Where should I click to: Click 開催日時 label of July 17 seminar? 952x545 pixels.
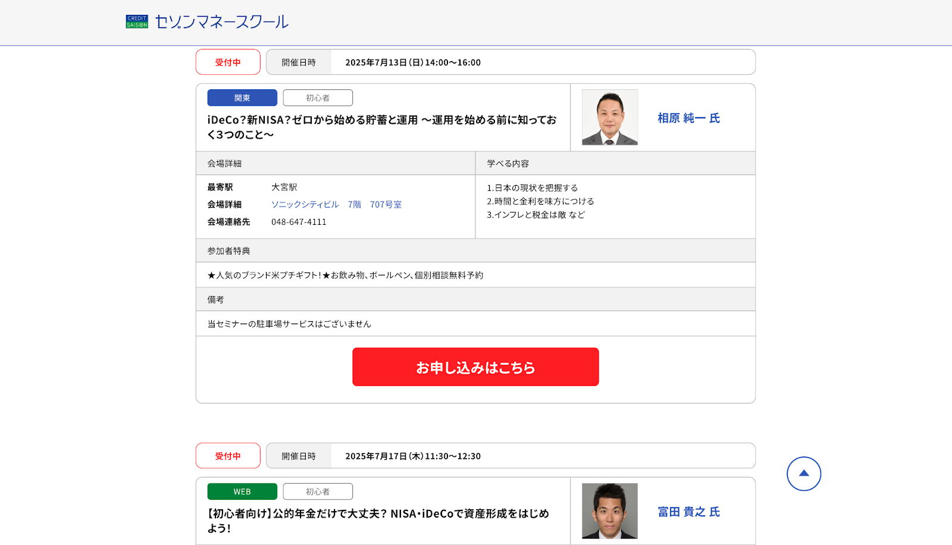299,456
